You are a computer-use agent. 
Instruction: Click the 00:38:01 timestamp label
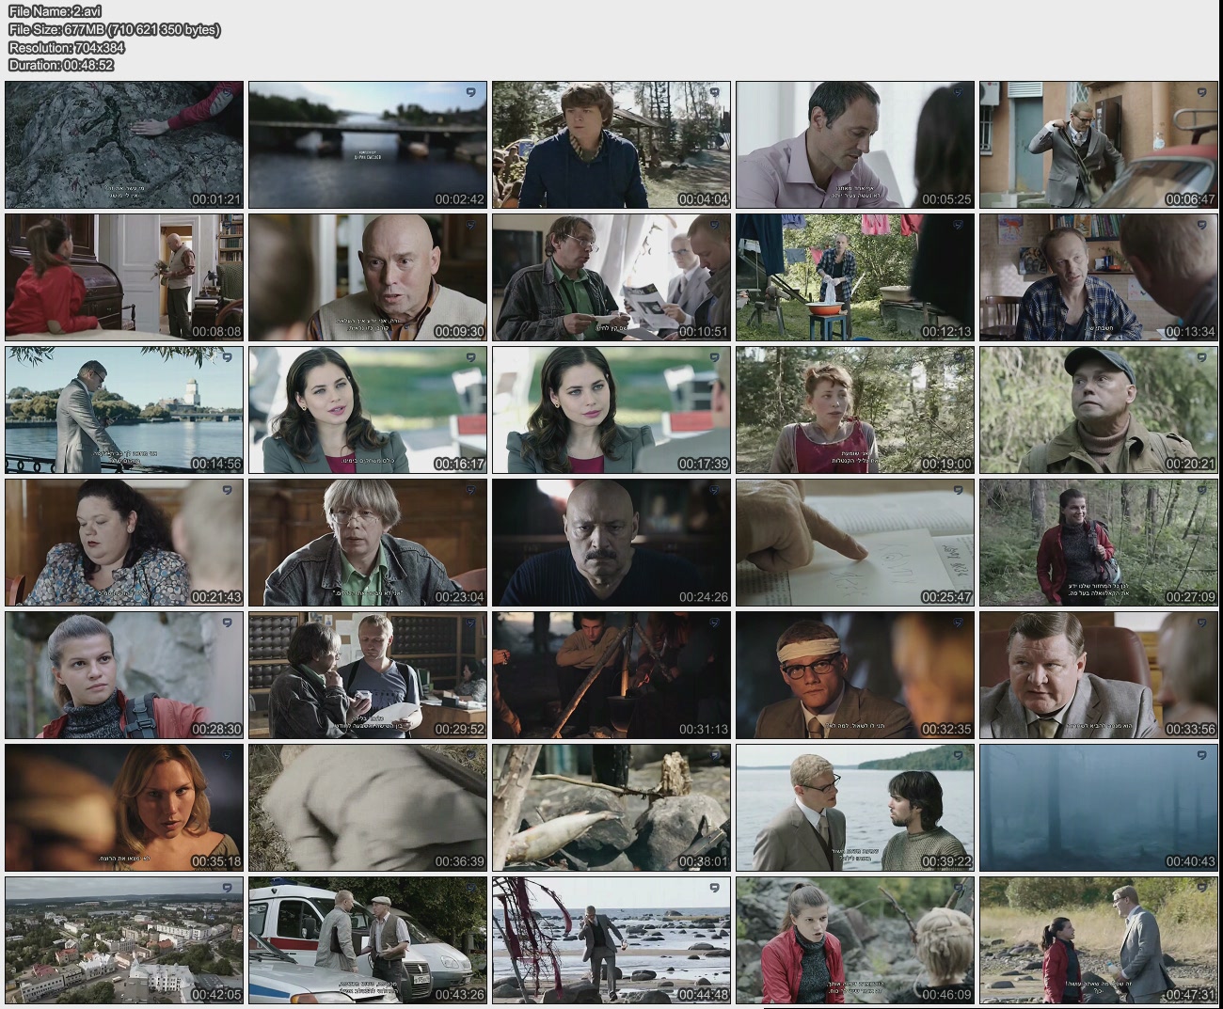pyautogui.click(x=703, y=861)
